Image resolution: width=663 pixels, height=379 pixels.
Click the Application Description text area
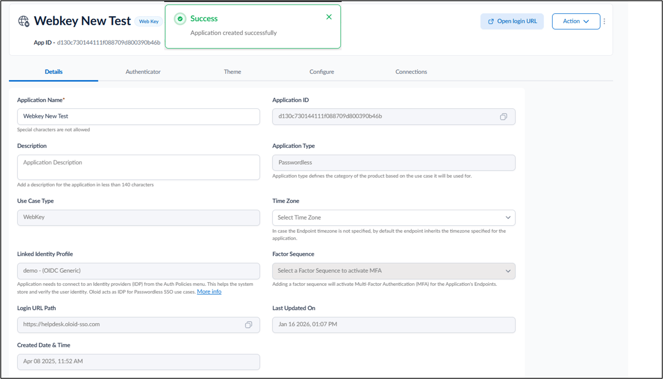pyautogui.click(x=138, y=167)
